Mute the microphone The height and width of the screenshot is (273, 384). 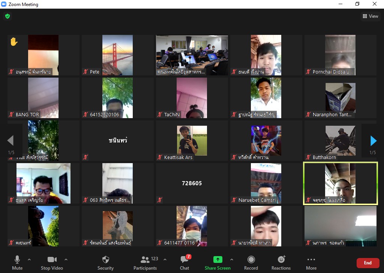click(17, 263)
